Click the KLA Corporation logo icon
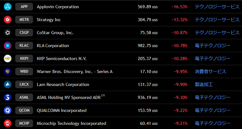This screenshot has height=129, width=242. click(x=8, y=46)
